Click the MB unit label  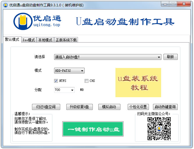[82, 90]
